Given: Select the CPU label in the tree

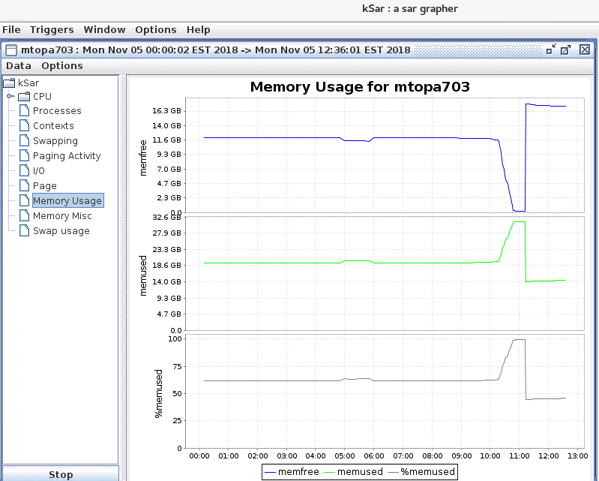Looking at the screenshot, I should [42, 96].
